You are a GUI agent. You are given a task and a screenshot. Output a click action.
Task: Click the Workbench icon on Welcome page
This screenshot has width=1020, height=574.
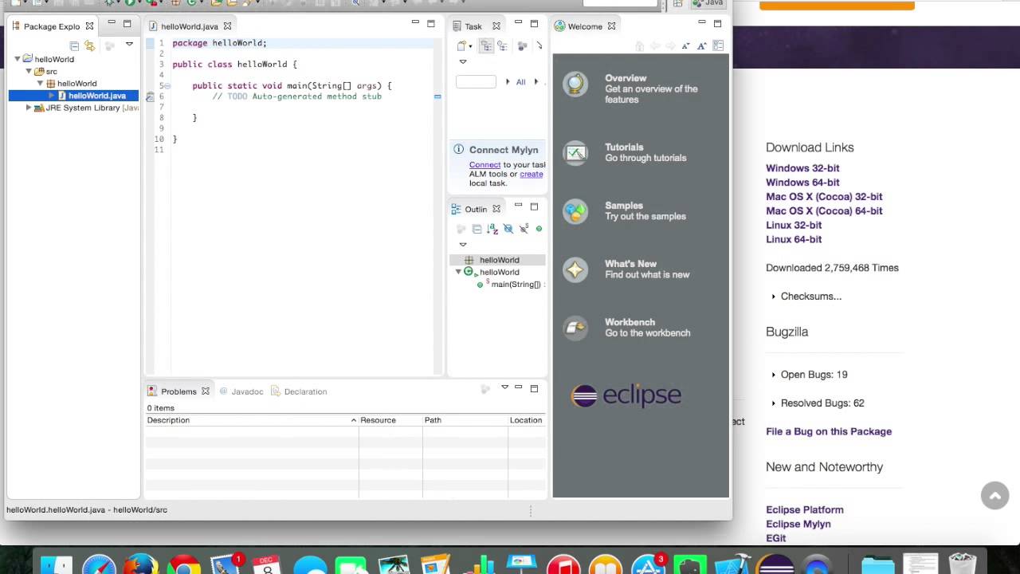[x=575, y=328]
